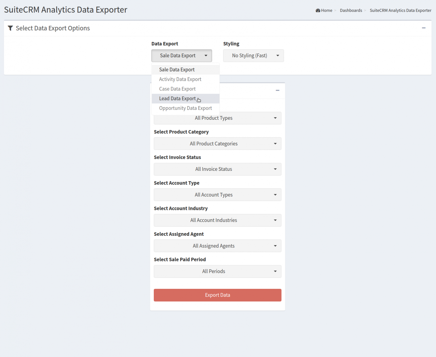The height and width of the screenshot is (357, 436).
Task: Click the Home dashboard icon in breadcrumb
Action: coord(318,10)
